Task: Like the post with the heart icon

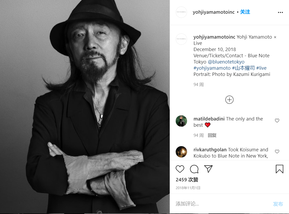Action: [x=180, y=169]
